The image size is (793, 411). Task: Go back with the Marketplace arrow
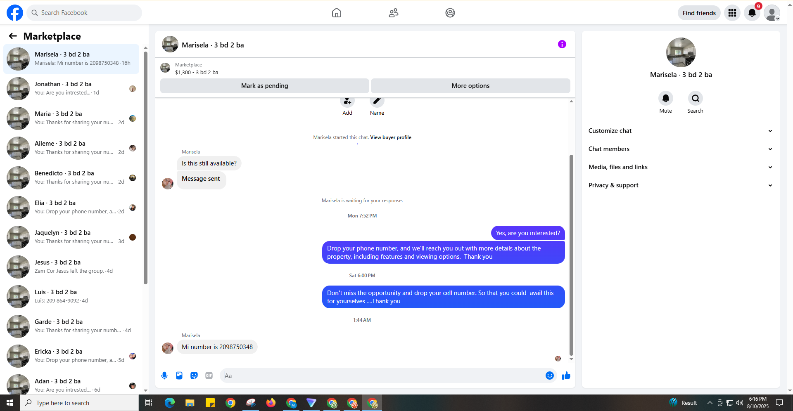[13, 36]
